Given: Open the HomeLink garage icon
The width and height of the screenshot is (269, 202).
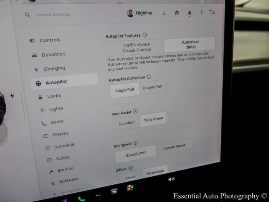Looking at the screenshot, I should click(x=177, y=13).
